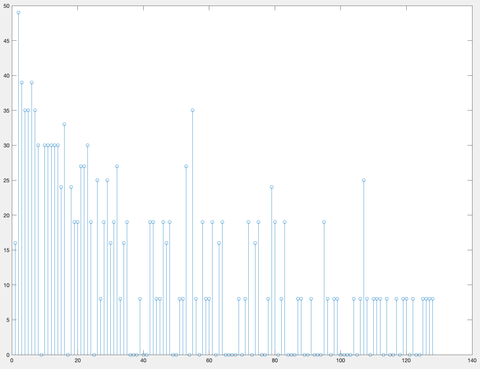Select the marker at x=55, value 35
The height and width of the screenshot is (369, 480).
(192, 110)
